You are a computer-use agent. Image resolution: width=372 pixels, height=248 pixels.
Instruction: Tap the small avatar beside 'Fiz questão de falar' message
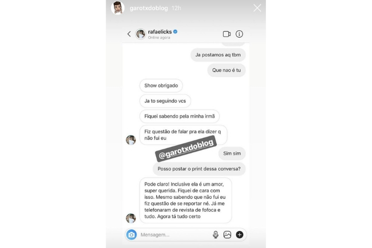click(x=131, y=140)
